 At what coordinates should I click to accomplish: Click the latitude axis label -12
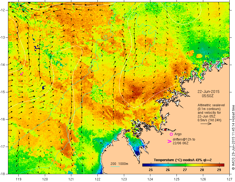[x=3, y=10]
